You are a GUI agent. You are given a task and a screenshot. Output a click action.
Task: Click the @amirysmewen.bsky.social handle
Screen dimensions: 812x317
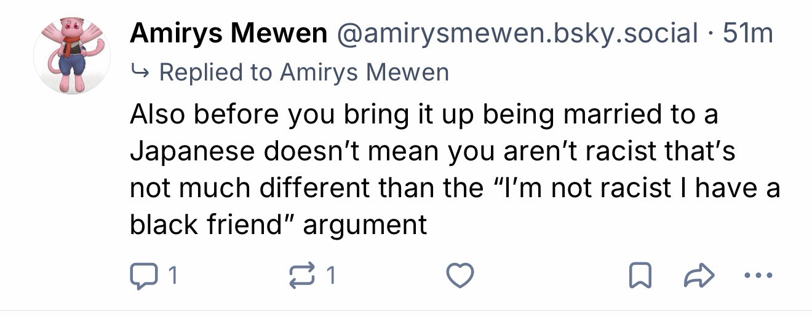click(515, 34)
